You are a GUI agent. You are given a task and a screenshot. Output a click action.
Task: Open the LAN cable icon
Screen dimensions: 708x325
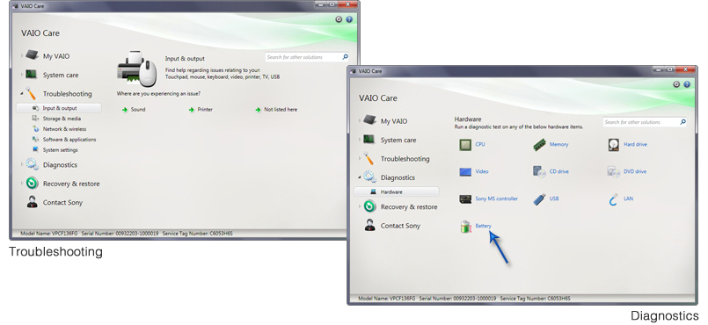(x=613, y=199)
